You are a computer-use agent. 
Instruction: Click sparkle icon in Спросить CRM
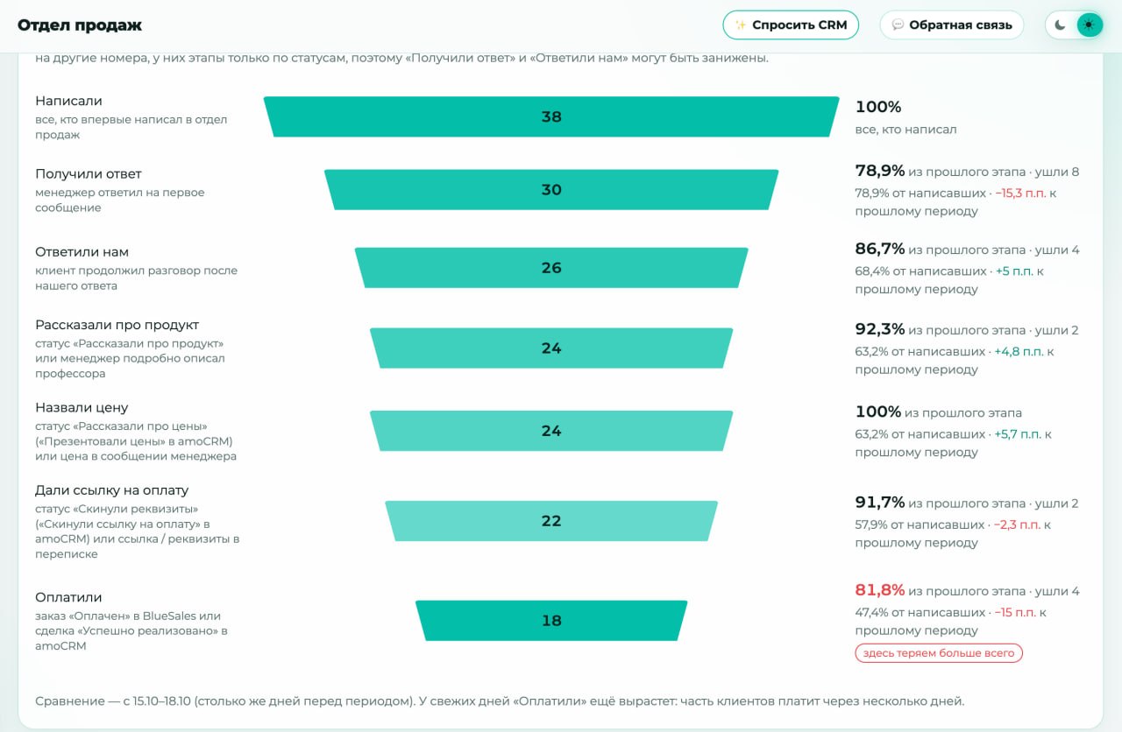click(x=741, y=25)
